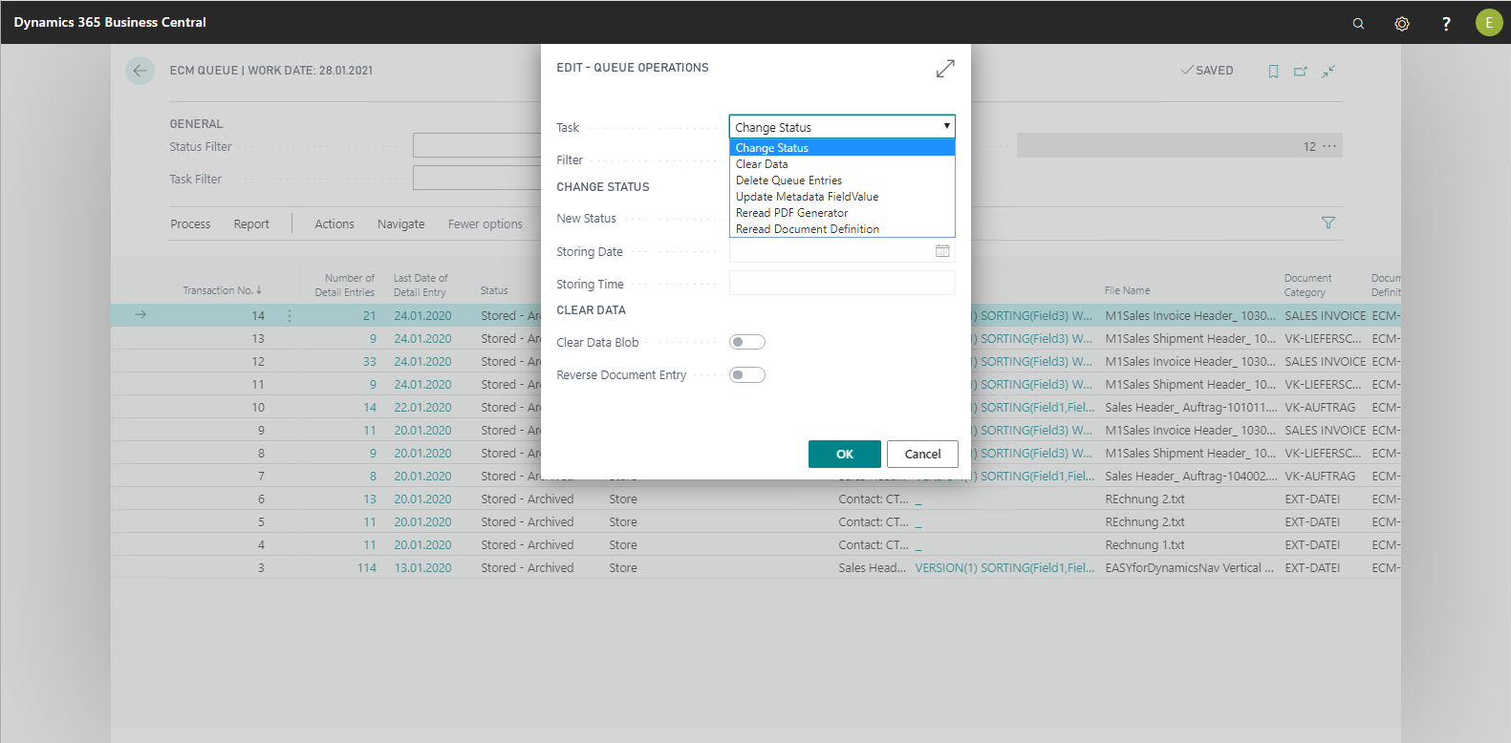Open the settings gear icon
The width and height of the screenshot is (1511, 743).
tap(1402, 24)
